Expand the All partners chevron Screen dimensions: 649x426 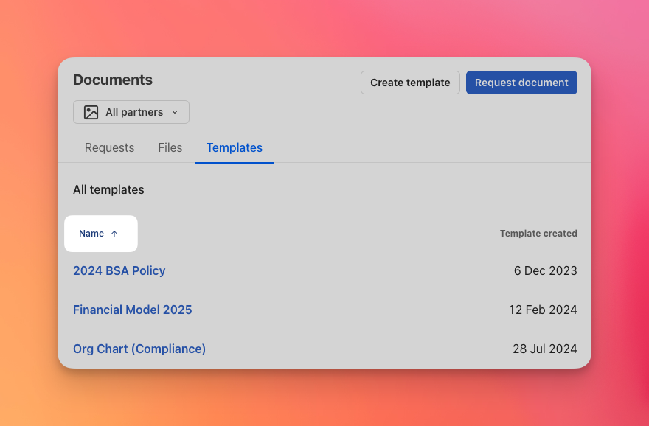(x=175, y=112)
